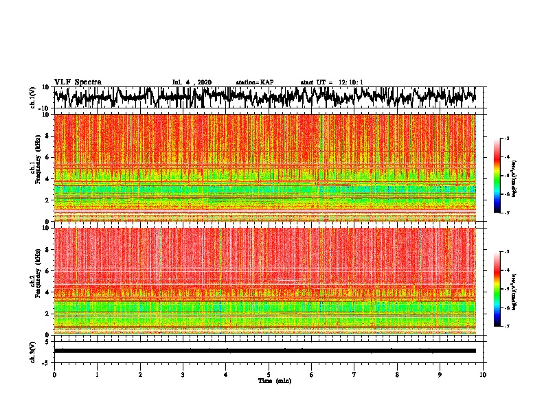Click the 'Time (min)' axis label
This screenshot has height=420, width=544.
tap(275, 381)
